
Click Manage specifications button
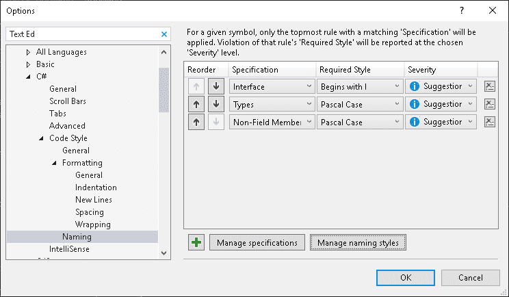[x=257, y=242]
